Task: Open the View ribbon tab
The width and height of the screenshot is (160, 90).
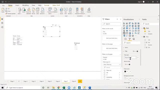Action: click(33, 5)
